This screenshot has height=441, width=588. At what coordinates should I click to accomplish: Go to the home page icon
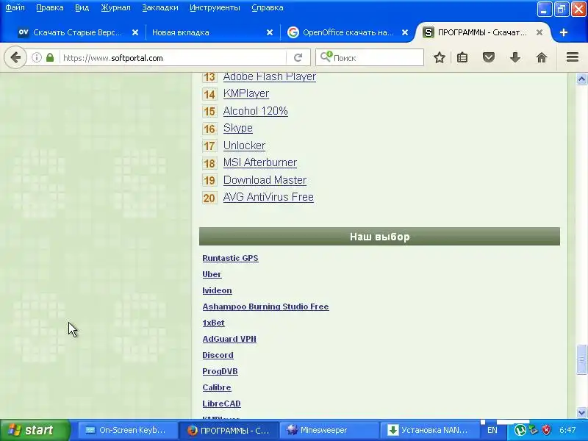tap(542, 58)
